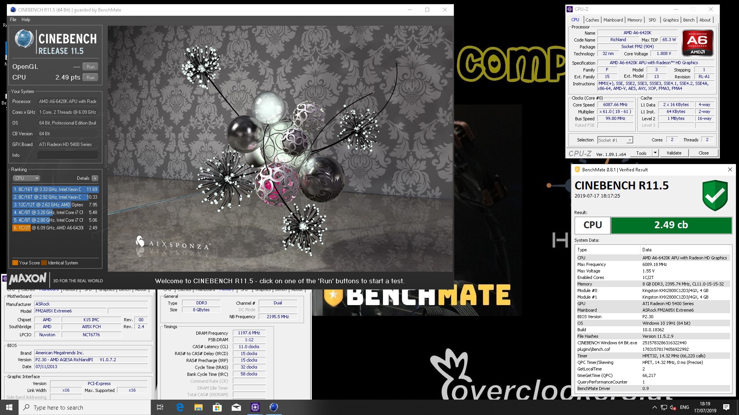
Task: Switch to the SPD tab in CPU-Z
Action: point(652,20)
